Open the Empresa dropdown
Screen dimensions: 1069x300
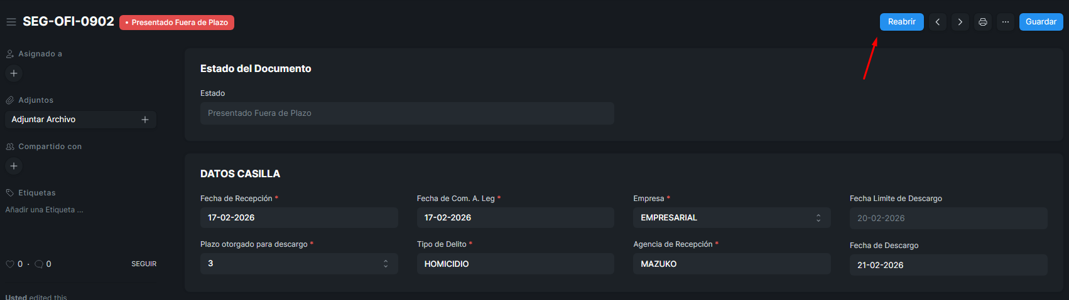tap(732, 218)
